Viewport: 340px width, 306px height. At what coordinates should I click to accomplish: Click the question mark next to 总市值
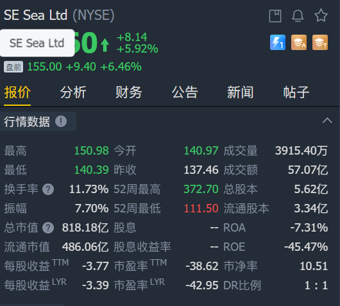click(48, 228)
